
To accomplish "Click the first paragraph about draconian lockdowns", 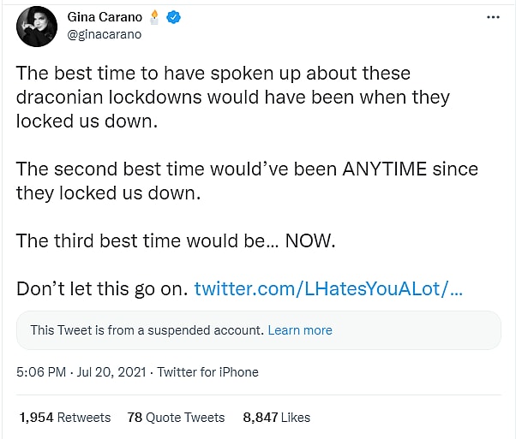I will 214,97.
